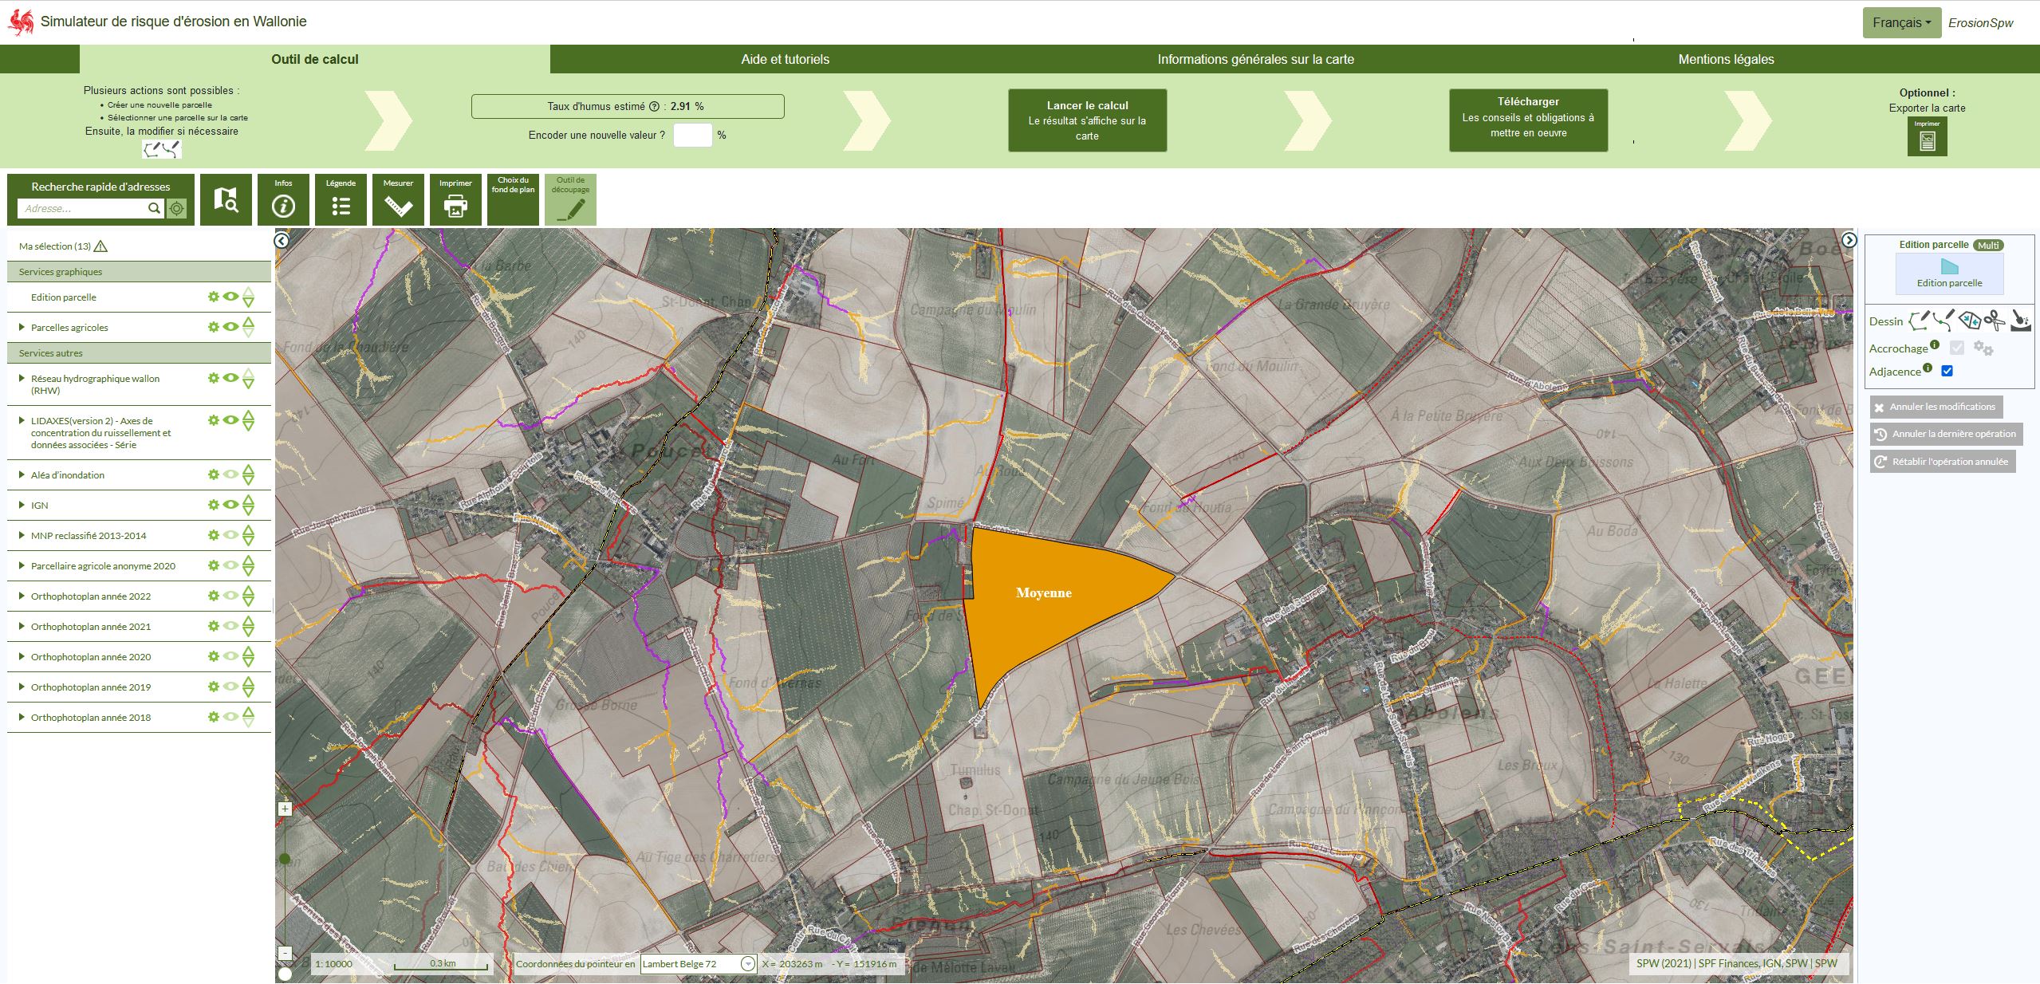Viewport: 2040px width, 984px height.
Task: Activate the Mesurer measuring tool
Action: (x=398, y=199)
